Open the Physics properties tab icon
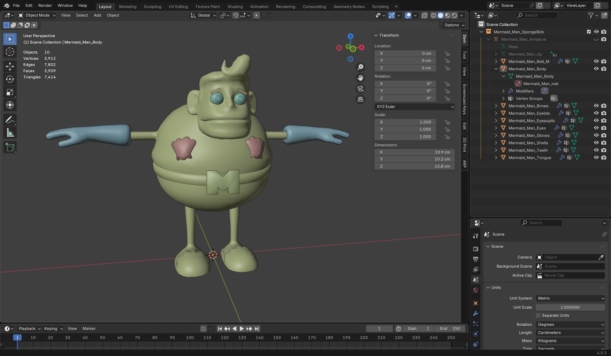Screen dimensions: 611x356 pos(475,334)
